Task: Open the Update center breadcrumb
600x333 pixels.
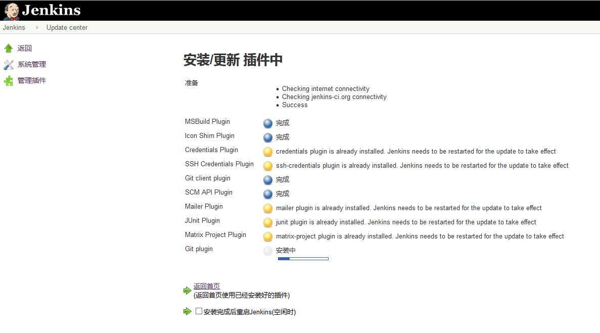Action: (x=67, y=27)
